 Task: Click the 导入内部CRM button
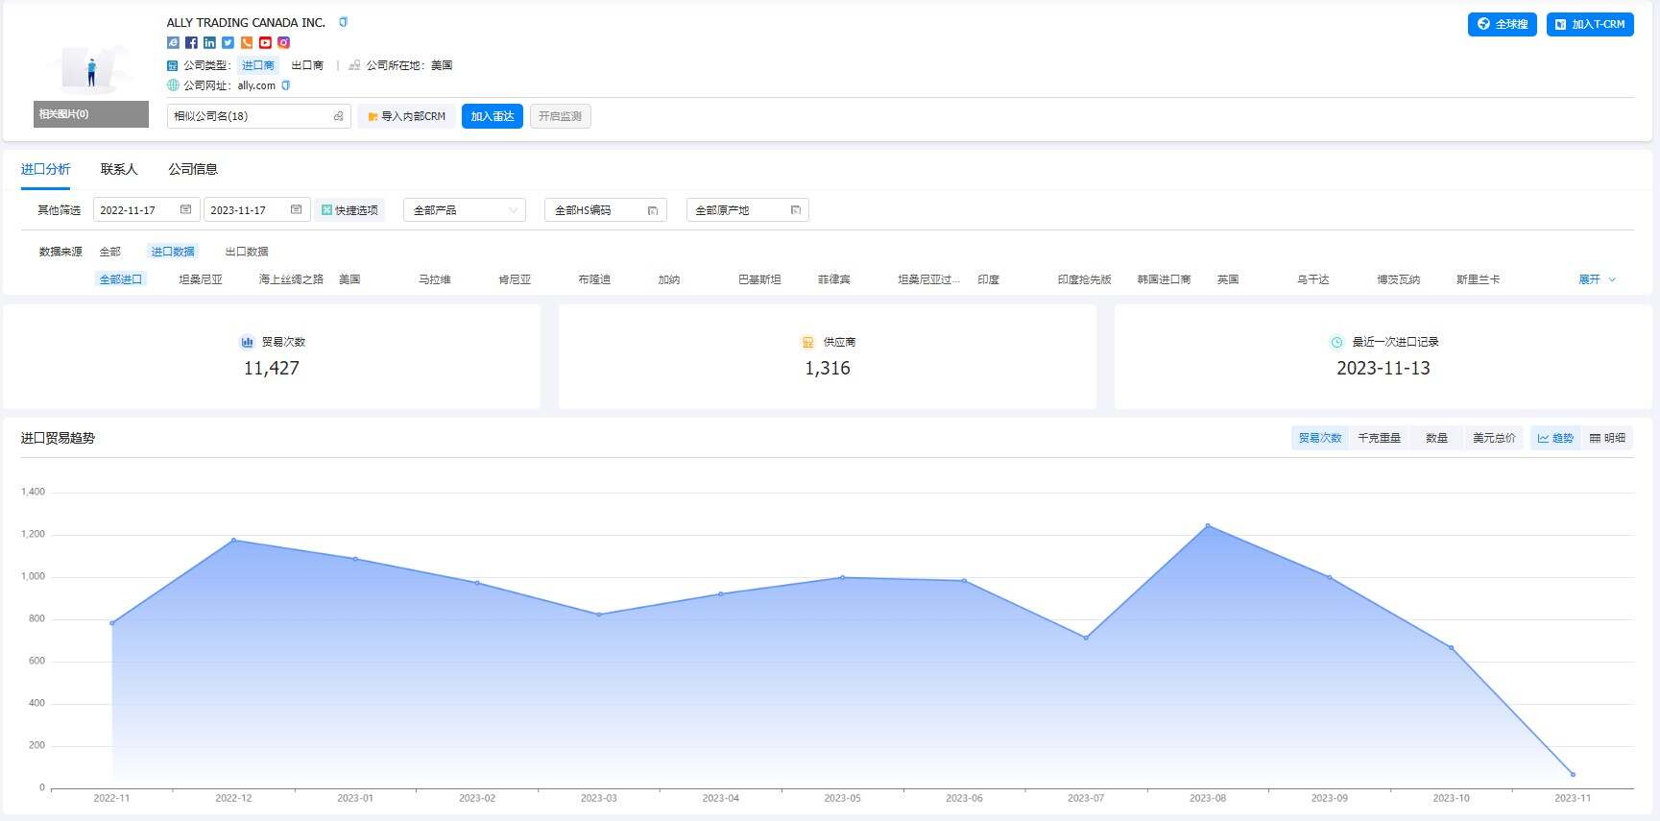[x=407, y=116]
